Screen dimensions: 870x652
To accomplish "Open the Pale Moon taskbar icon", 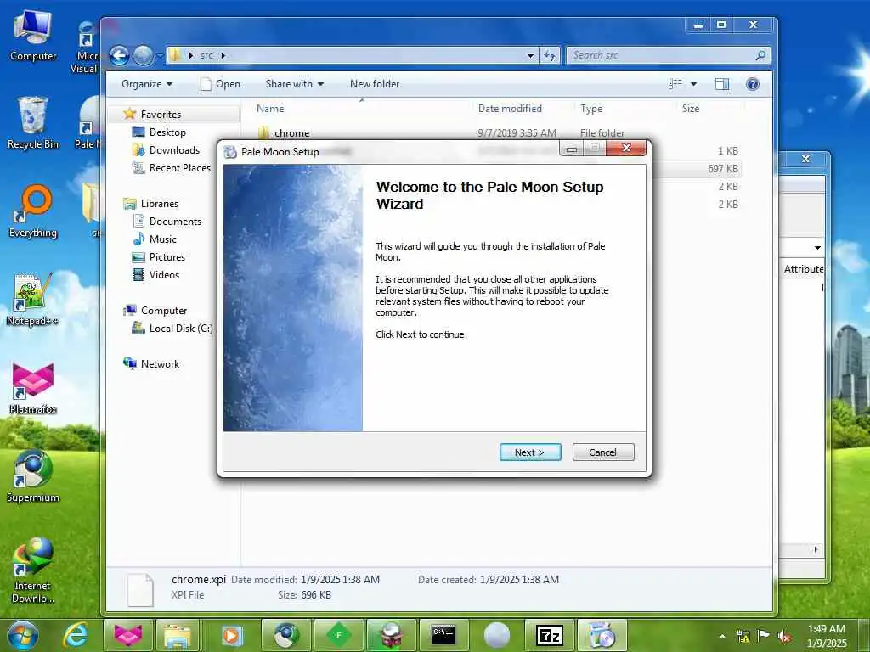I will (x=496, y=635).
